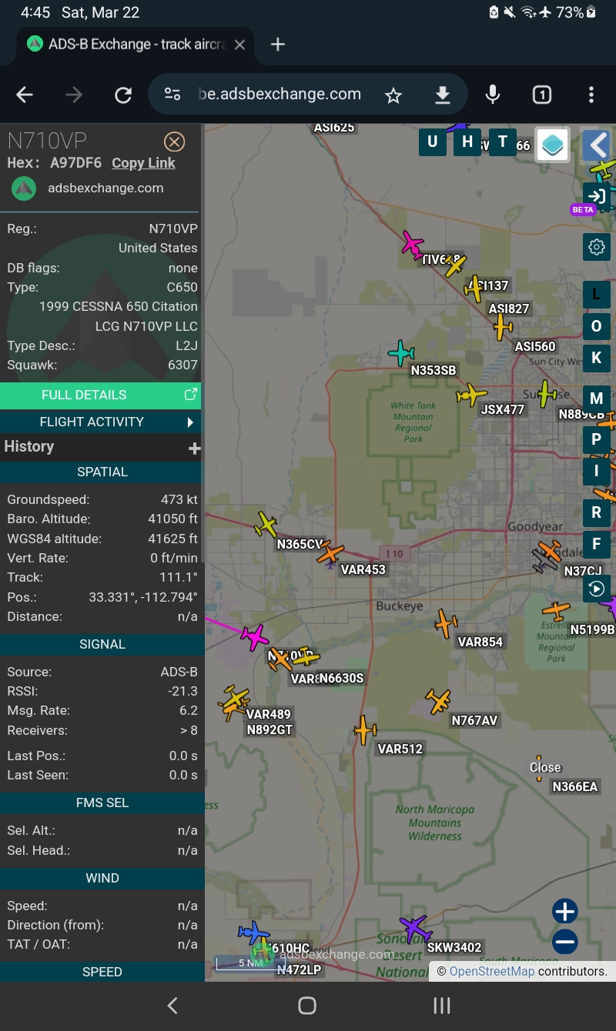The height and width of the screenshot is (1031, 616).
Task: Select the VAR512 aircraft icon
Action: point(365,729)
